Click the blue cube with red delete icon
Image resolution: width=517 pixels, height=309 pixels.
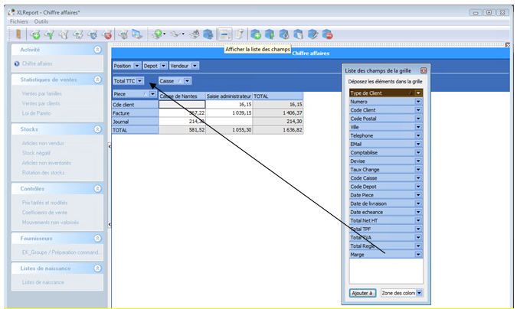coord(327,34)
